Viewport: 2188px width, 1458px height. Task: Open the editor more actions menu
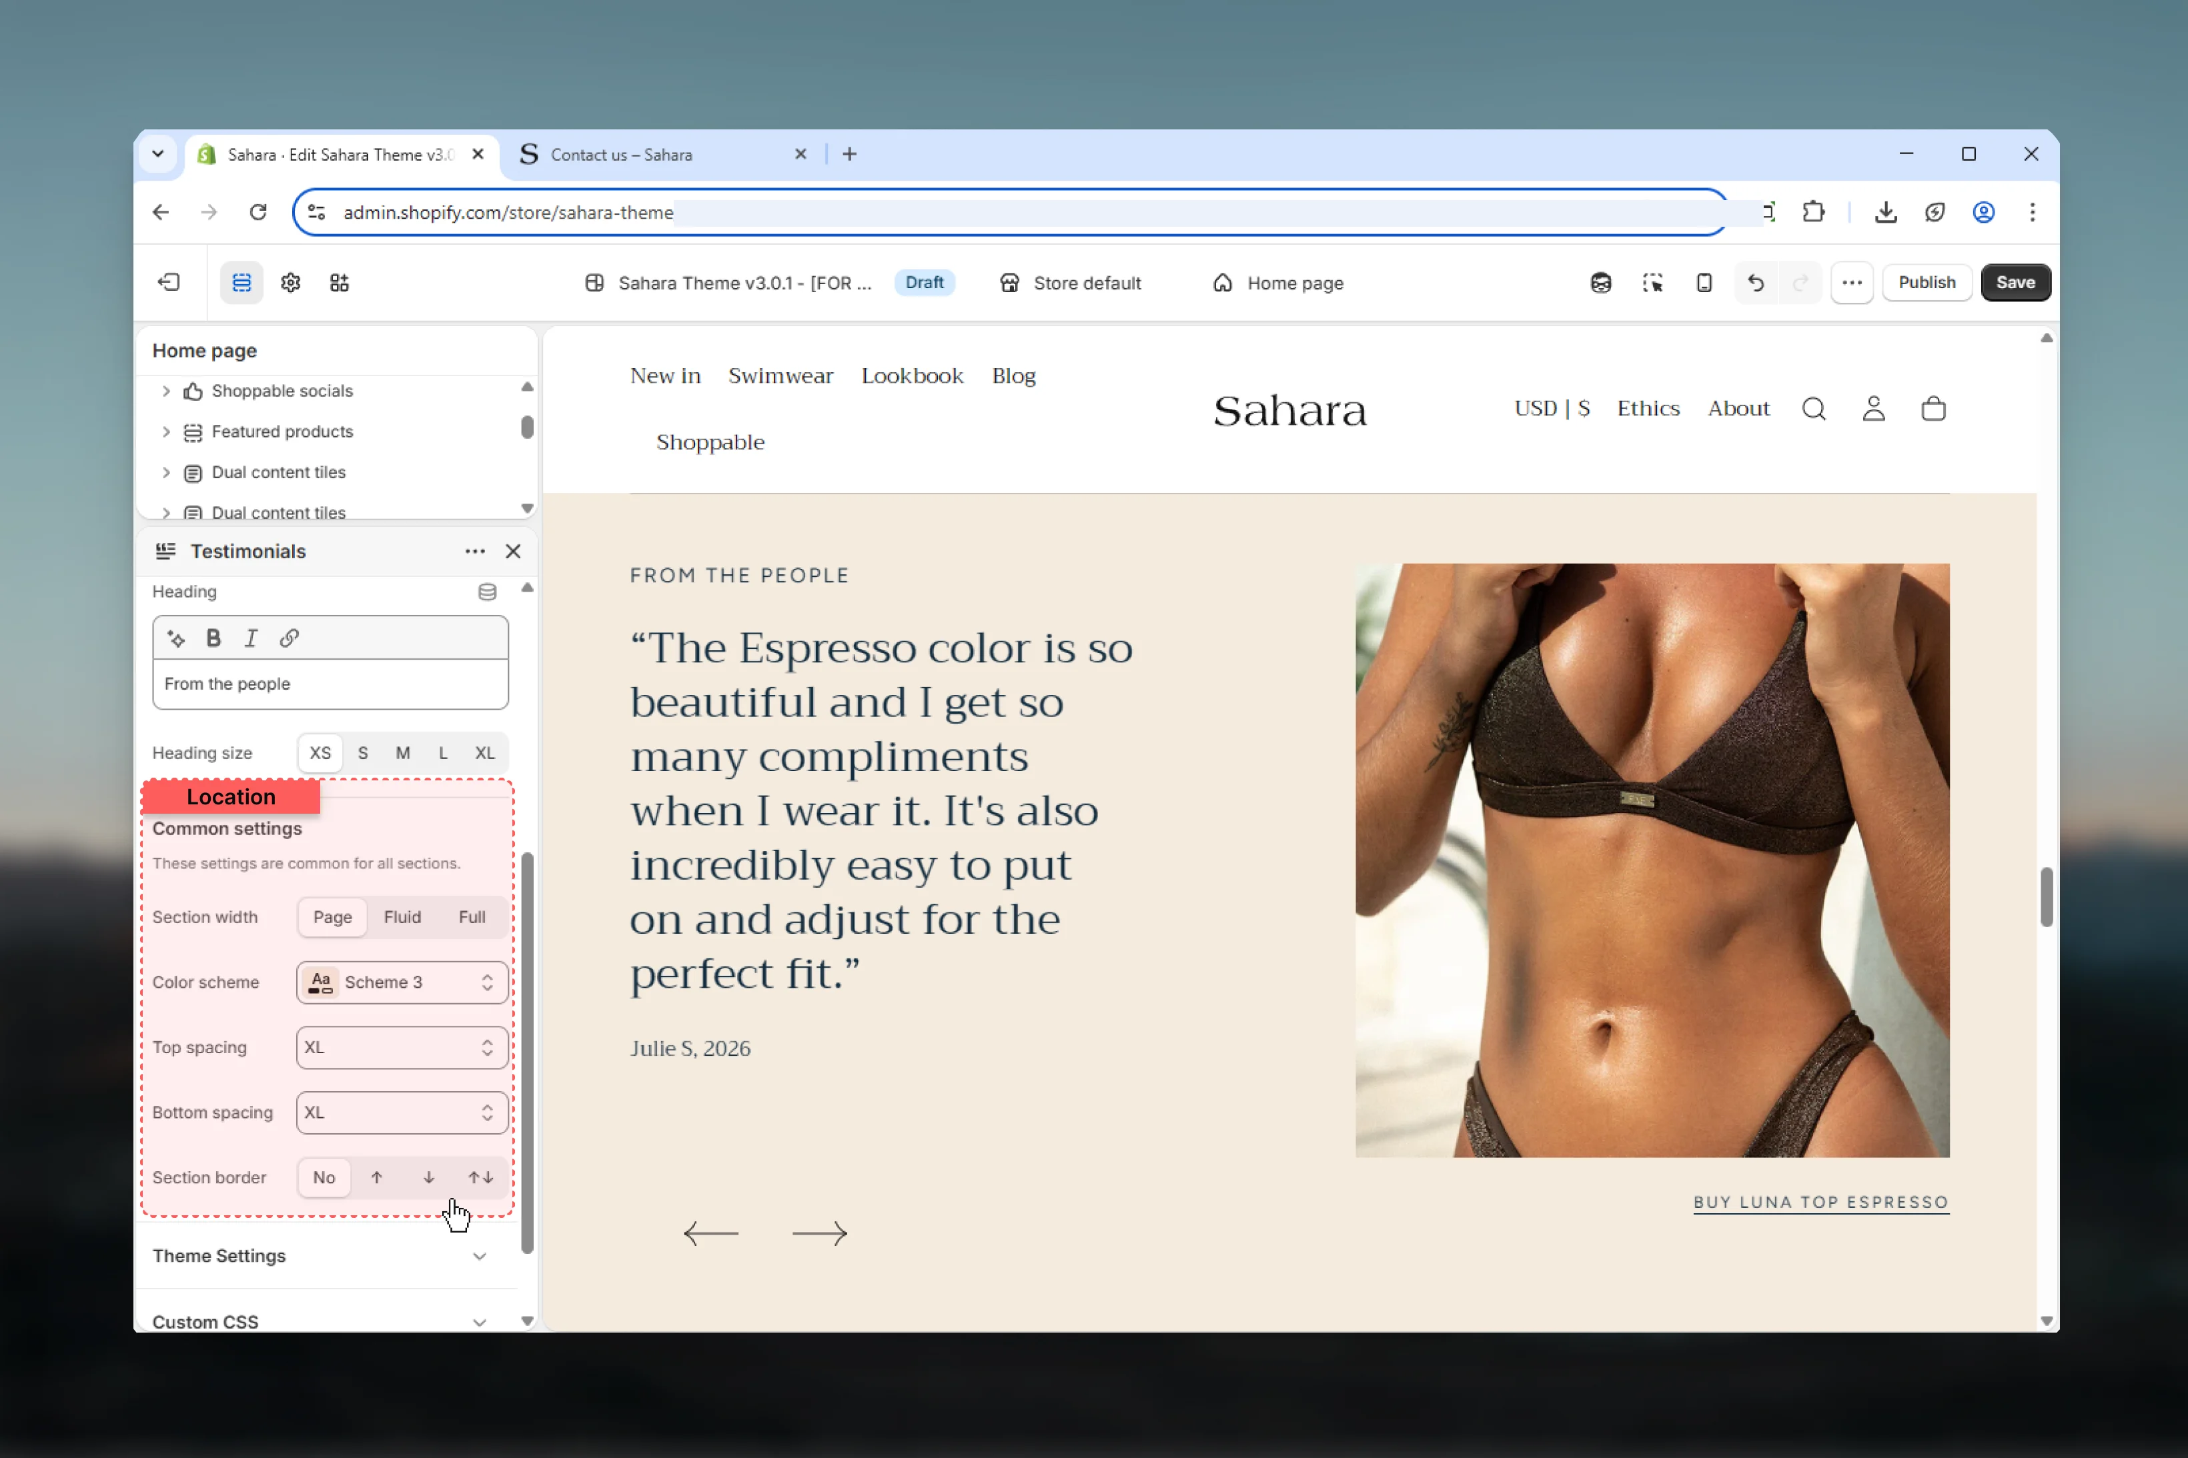tap(1851, 283)
